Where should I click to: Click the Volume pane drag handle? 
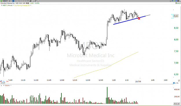click(4, 85)
